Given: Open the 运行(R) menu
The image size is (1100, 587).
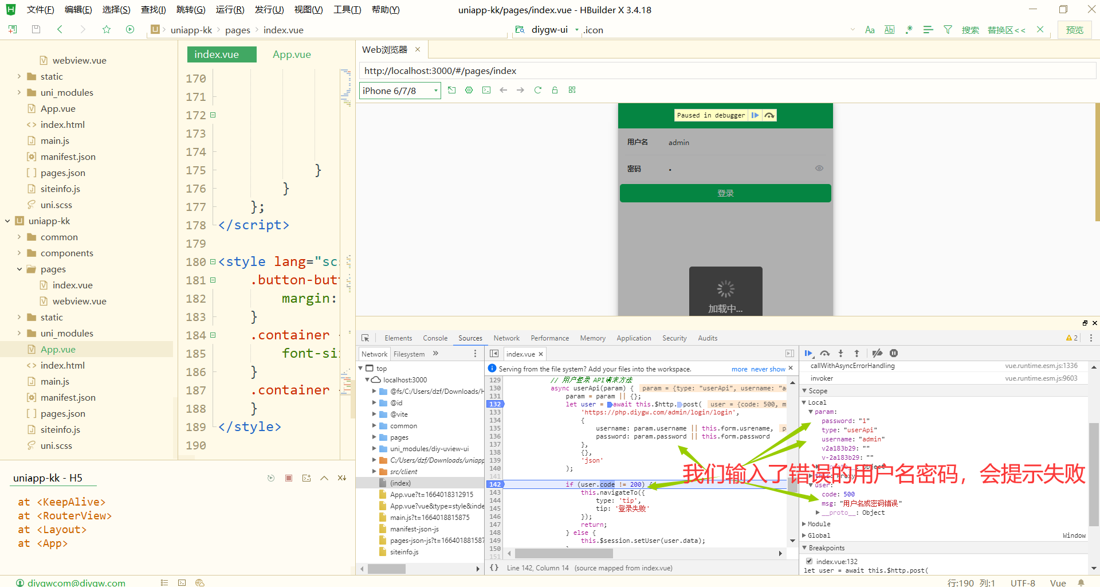Looking at the screenshot, I should click(x=230, y=10).
